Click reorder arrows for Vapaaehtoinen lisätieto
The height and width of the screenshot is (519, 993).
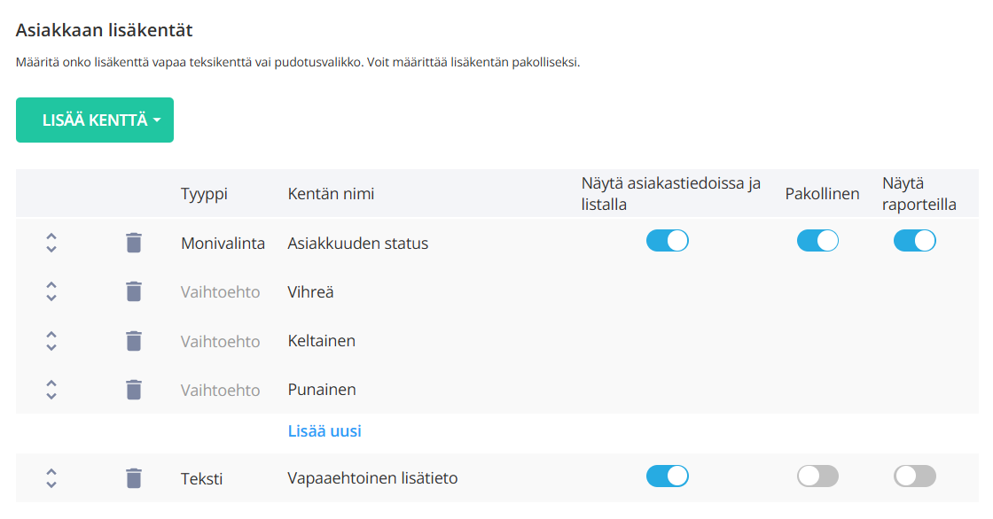51,478
